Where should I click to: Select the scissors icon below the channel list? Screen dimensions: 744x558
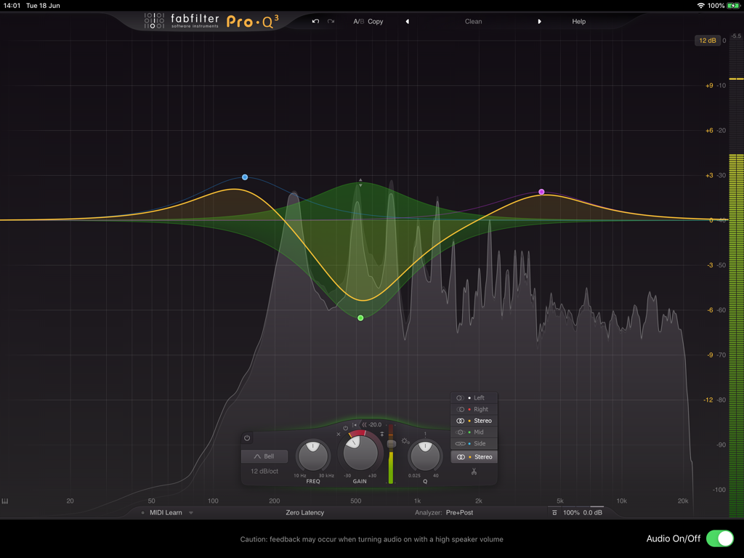473,471
